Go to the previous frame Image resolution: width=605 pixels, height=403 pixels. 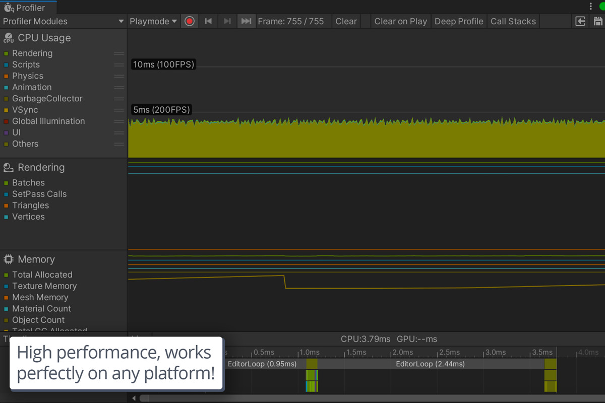[x=208, y=21]
